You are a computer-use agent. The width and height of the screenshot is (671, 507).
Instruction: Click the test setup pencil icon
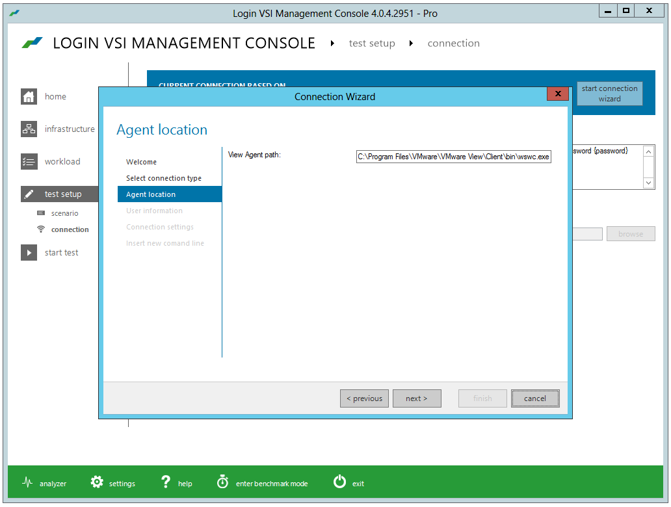coord(29,194)
